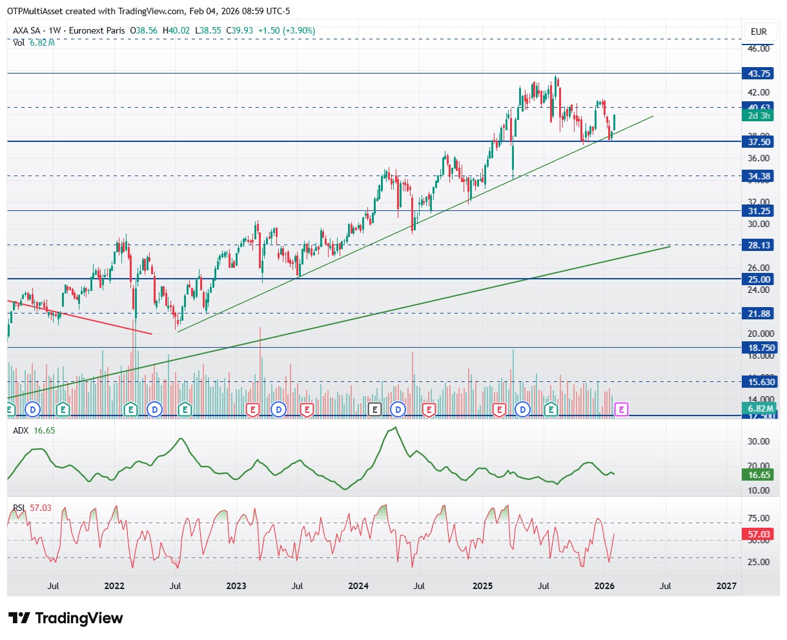Click the 2027 time axis label
Screen dimensions: 787x640
727,586
